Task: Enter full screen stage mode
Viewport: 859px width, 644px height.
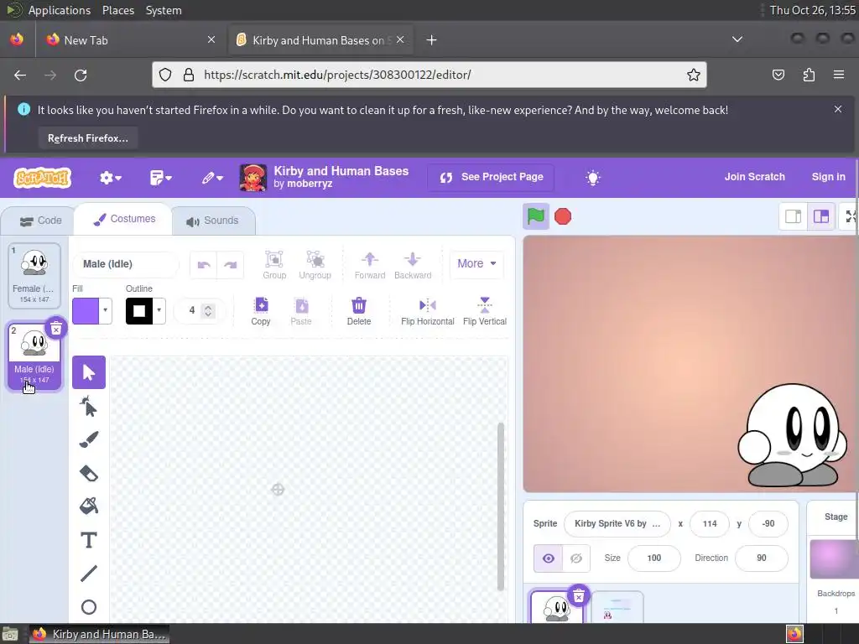Action: pyautogui.click(x=851, y=216)
